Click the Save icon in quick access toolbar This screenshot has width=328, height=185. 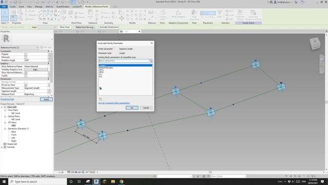pos(15,2)
